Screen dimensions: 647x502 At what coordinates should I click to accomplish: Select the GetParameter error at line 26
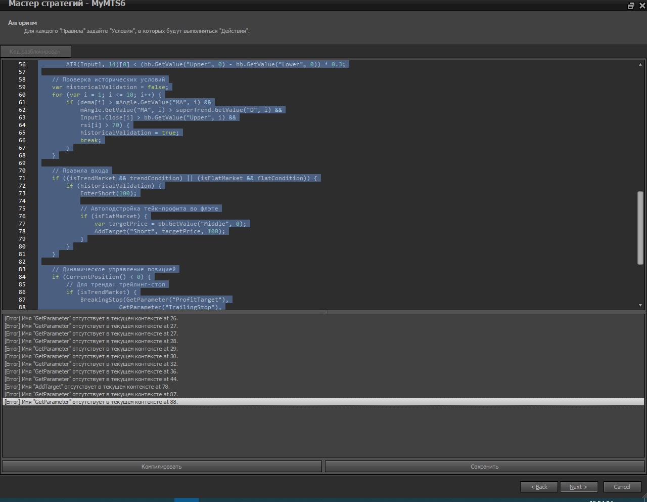pos(91,318)
